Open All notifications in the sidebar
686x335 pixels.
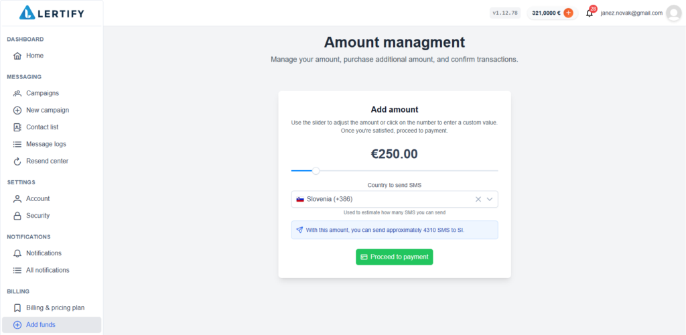48,270
